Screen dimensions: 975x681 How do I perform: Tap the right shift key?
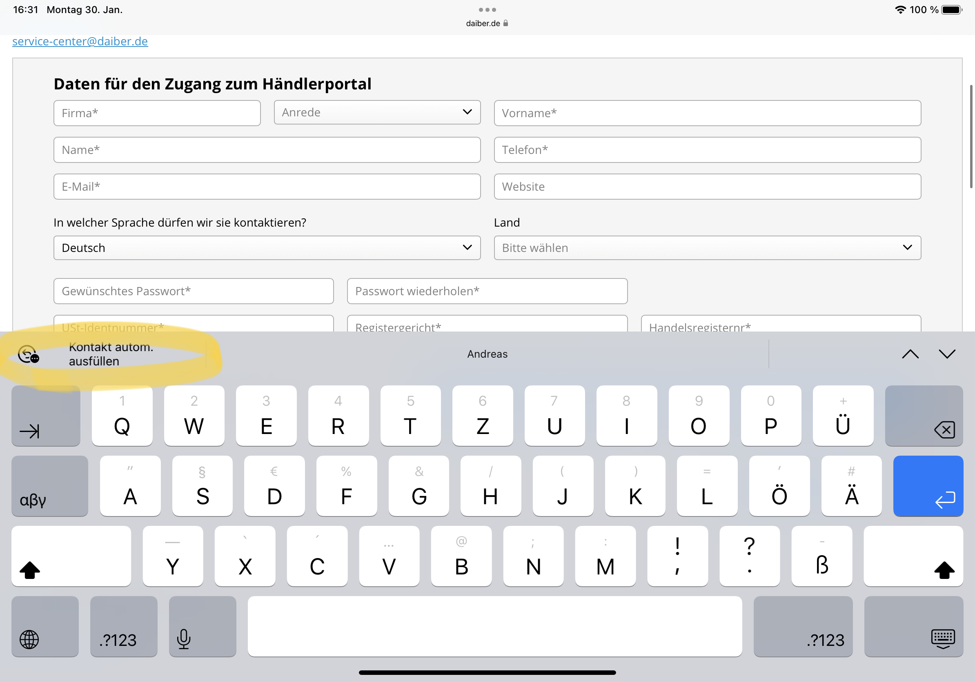(913, 556)
